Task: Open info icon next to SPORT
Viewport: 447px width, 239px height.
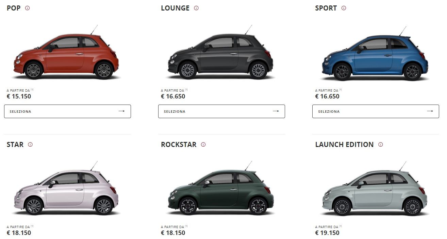Action: point(344,8)
